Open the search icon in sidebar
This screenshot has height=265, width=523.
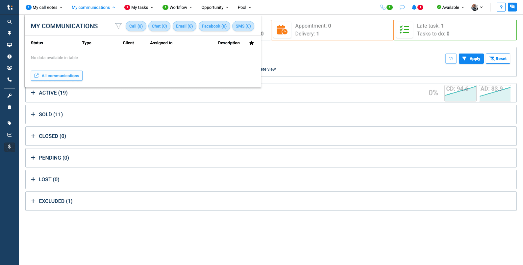pos(10,22)
